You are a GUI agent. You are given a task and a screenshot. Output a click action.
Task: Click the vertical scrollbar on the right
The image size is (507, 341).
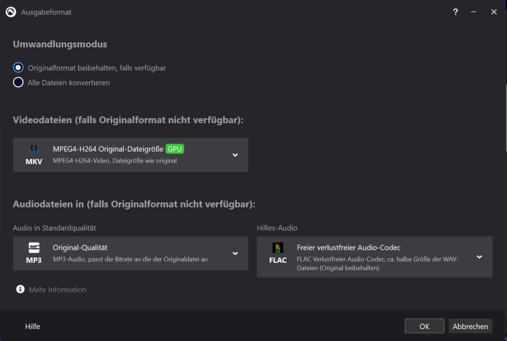coord(505,118)
